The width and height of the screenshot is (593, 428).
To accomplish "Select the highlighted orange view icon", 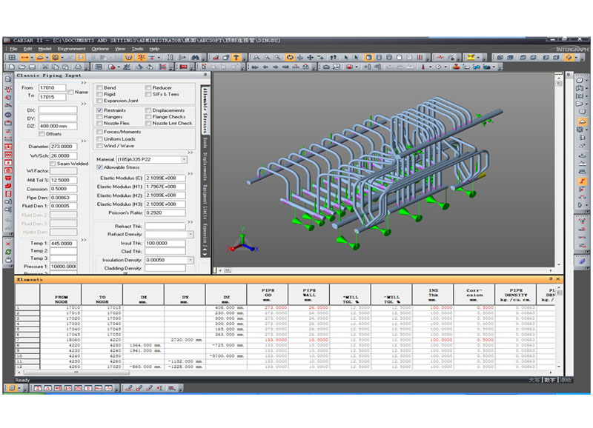I will 289,57.
